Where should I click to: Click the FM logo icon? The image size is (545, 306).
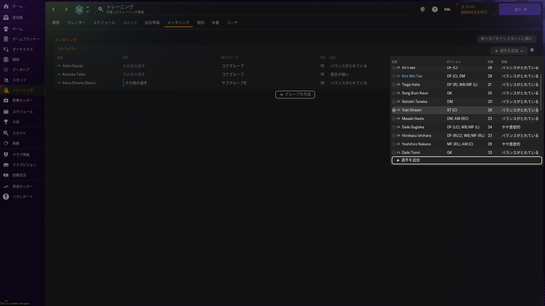tap(447, 9)
